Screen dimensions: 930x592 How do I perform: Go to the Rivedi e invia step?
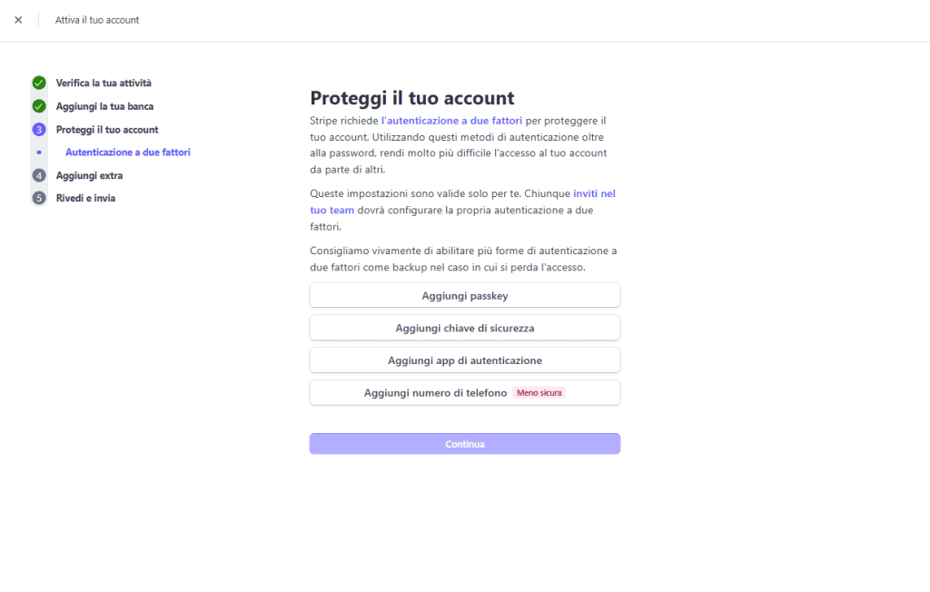tap(86, 198)
